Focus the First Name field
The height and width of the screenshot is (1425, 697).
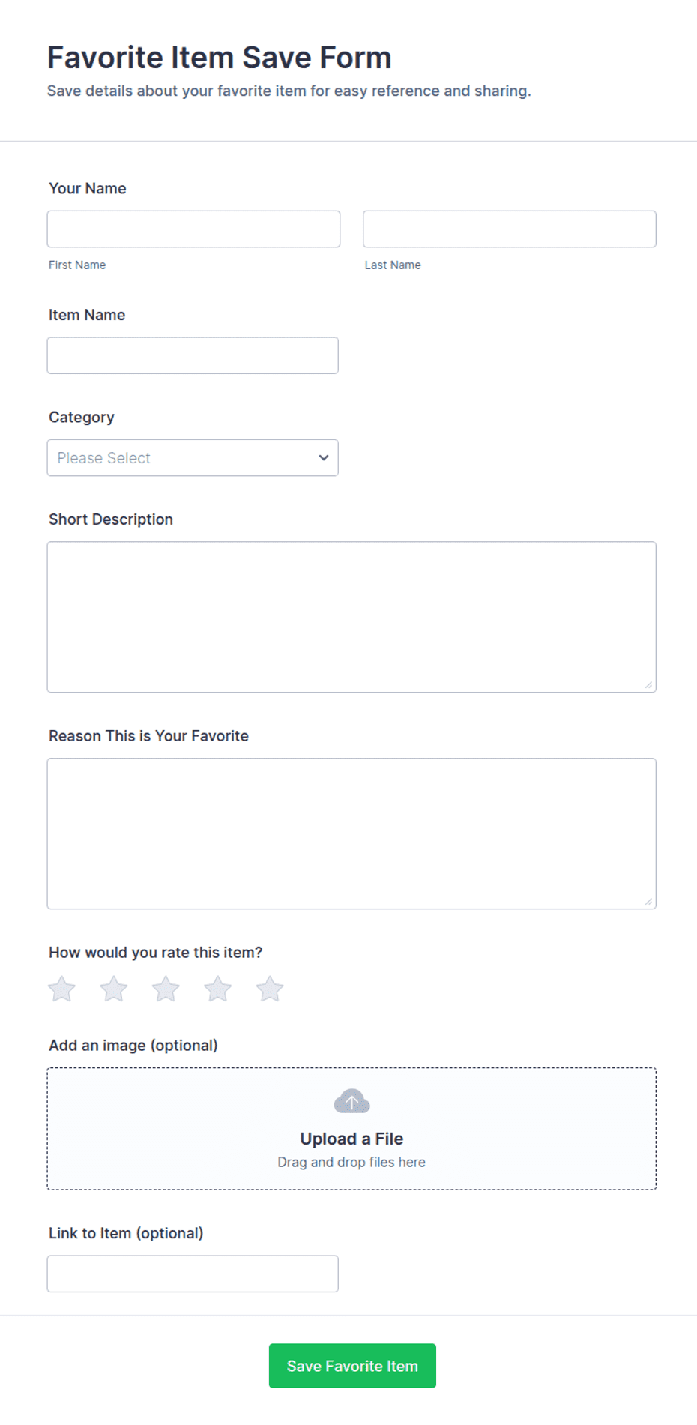[193, 229]
